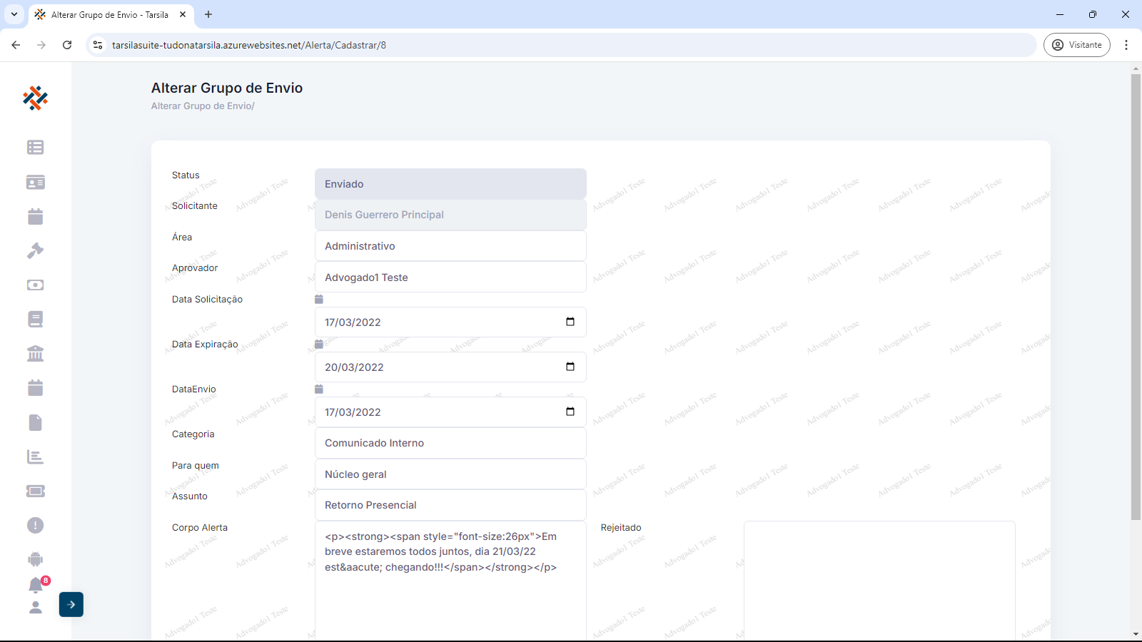Viewport: 1142px width, 642px height.
Task: Open the notifications bell with badge
Action: point(36,585)
